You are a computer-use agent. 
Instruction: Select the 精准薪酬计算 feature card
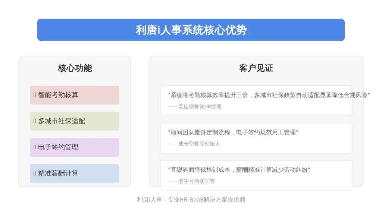tap(75, 173)
